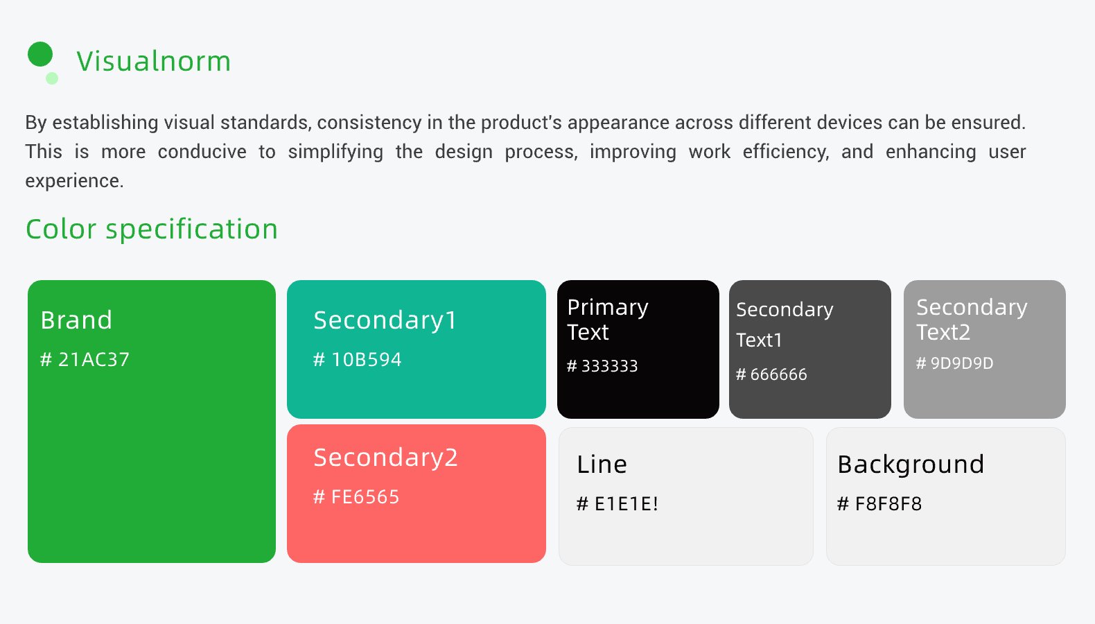Click the # 10B594 hex code
The height and width of the screenshot is (624, 1095).
pyautogui.click(x=358, y=359)
